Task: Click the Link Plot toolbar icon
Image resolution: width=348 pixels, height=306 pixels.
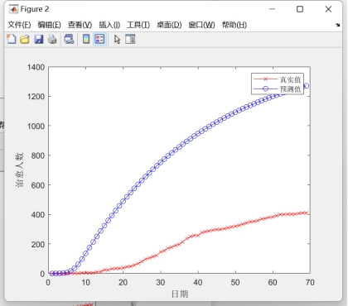Action: tap(69, 39)
